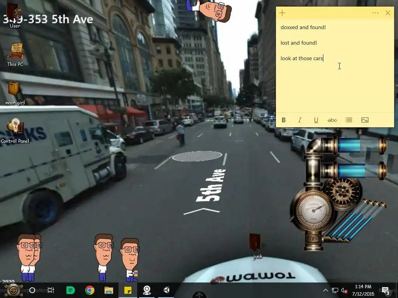398x298 pixels.
Task: Expand hidden system tray icons chevron
Action: 326,290
